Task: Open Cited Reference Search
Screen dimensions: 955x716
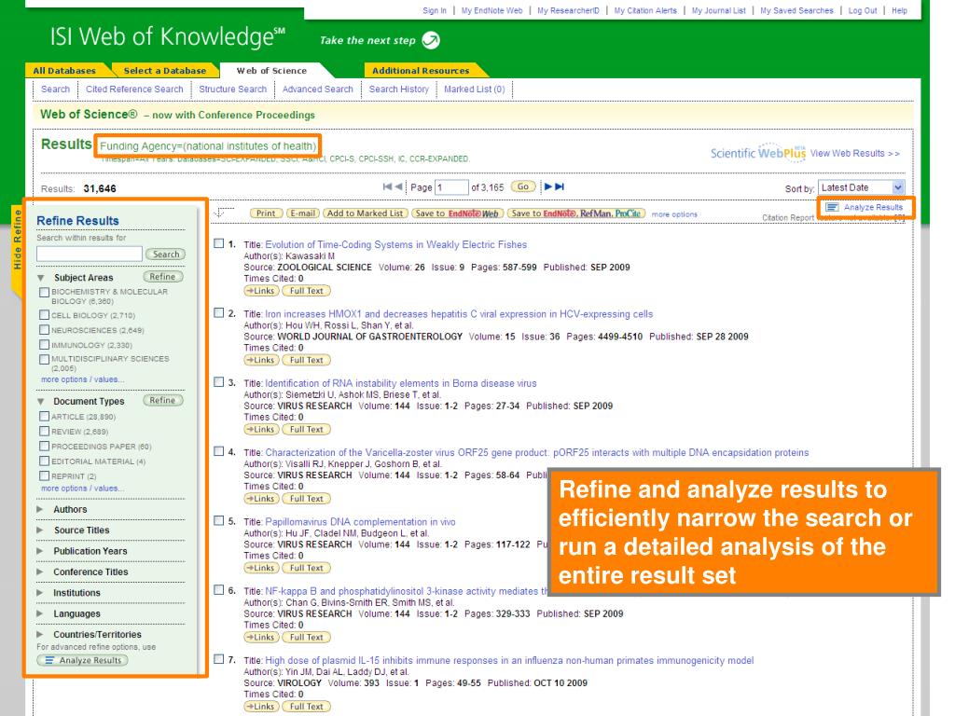Action: pos(134,89)
